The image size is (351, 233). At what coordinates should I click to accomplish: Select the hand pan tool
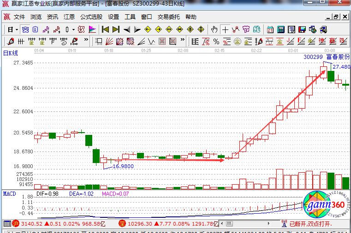click(x=214, y=29)
